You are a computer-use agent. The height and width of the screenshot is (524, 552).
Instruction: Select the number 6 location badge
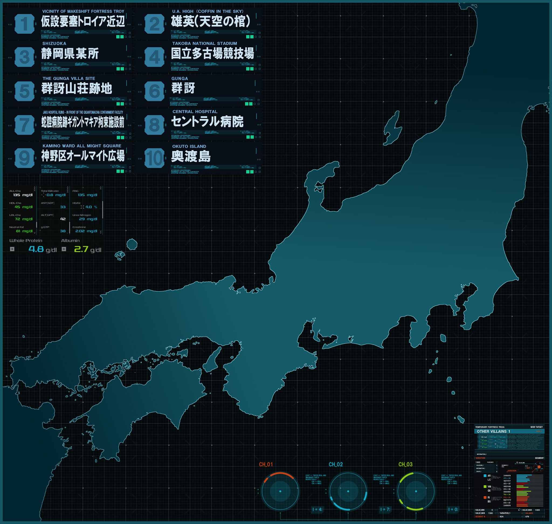click(154, 91)
